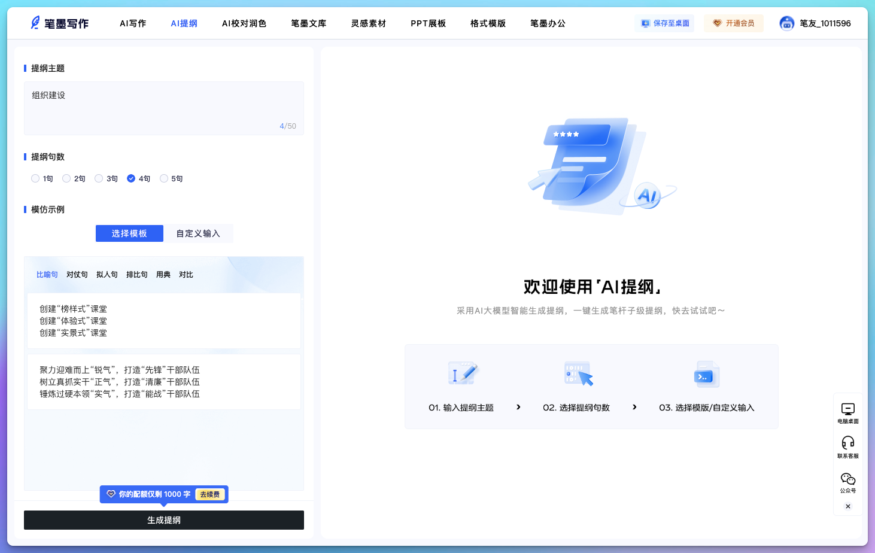Switch to the 自定义输入 tab

[198, 233]
